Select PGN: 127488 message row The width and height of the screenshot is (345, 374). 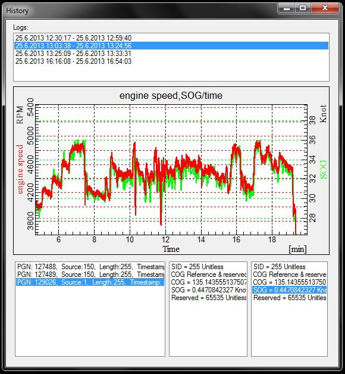pyautogui.click(x=90, y=267)
